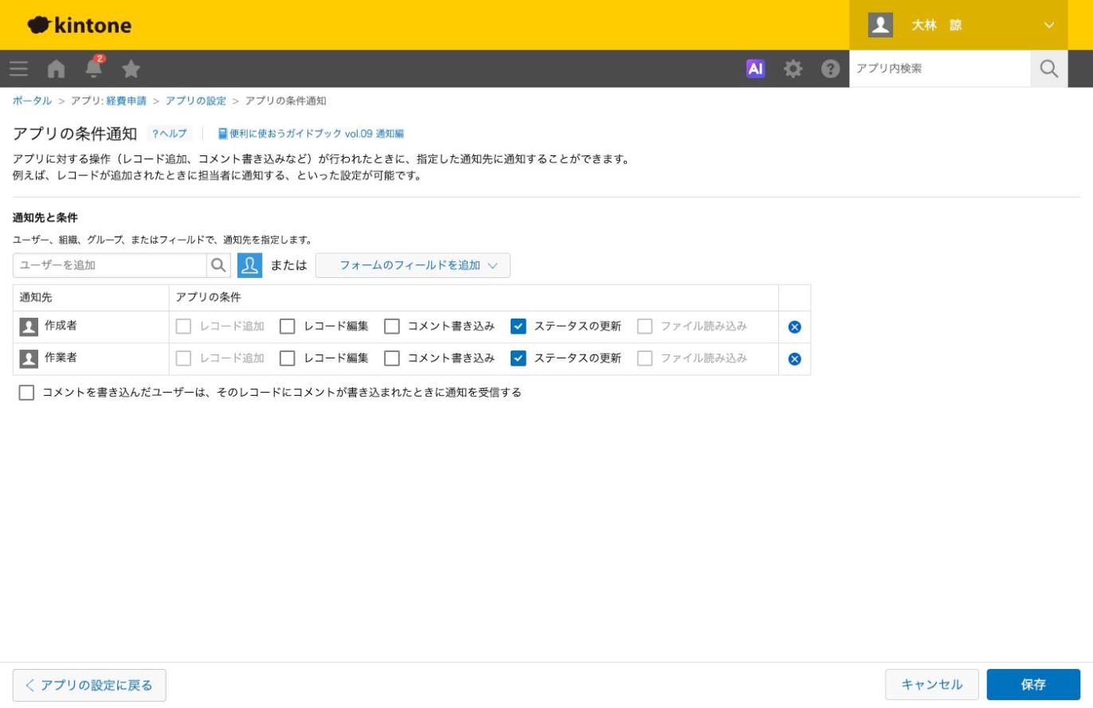Open the notifications bell icon

click(94, 67)
